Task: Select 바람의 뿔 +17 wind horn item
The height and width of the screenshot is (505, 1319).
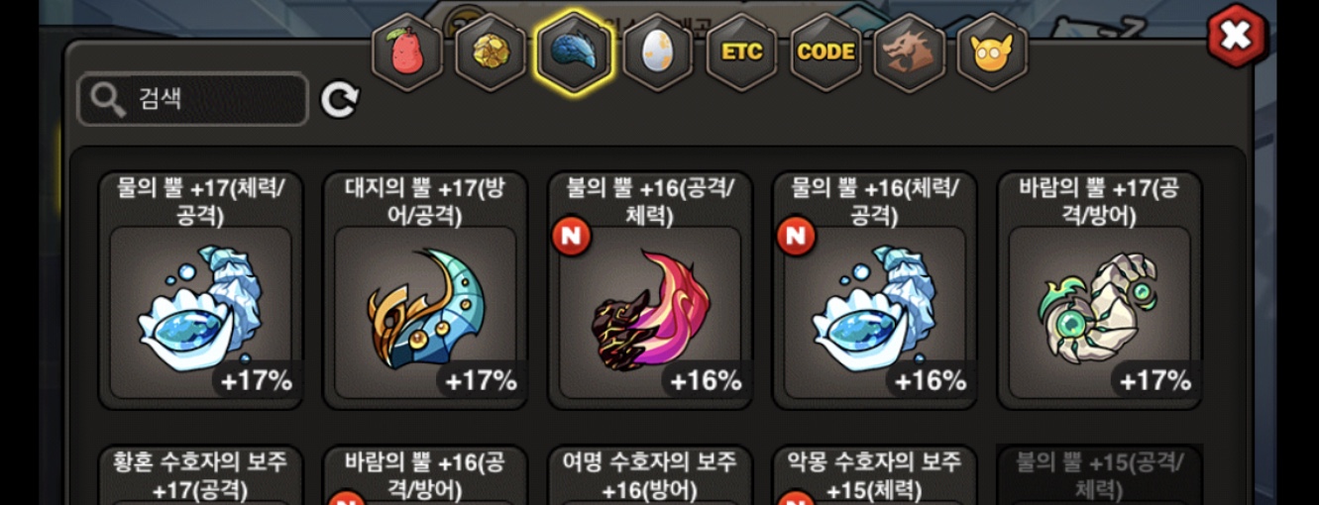Action: pyautogui.click(x=1100, y=290)
